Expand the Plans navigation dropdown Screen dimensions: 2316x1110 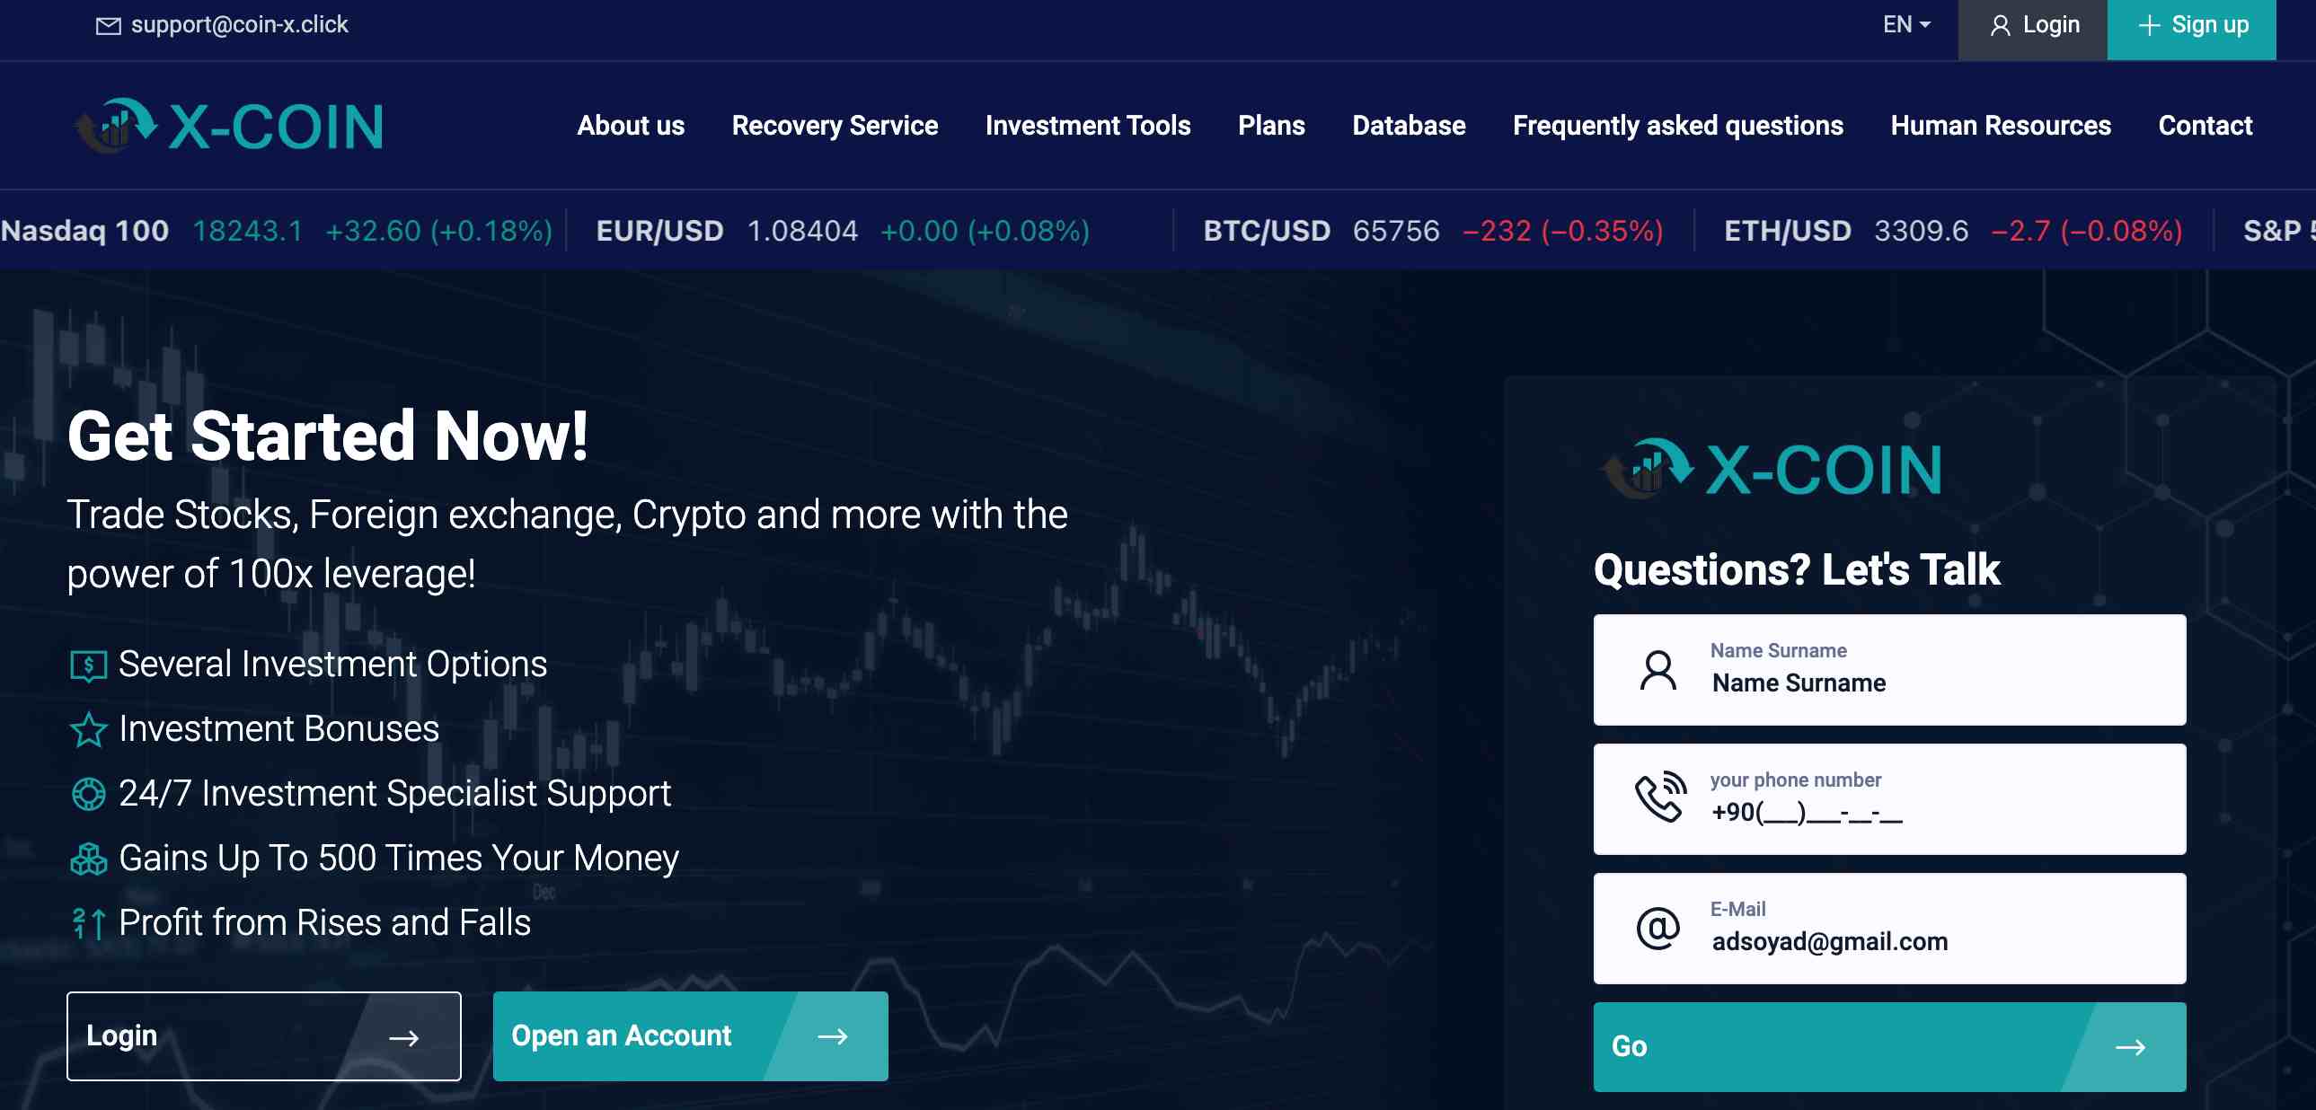click(x=1270, y=124)
